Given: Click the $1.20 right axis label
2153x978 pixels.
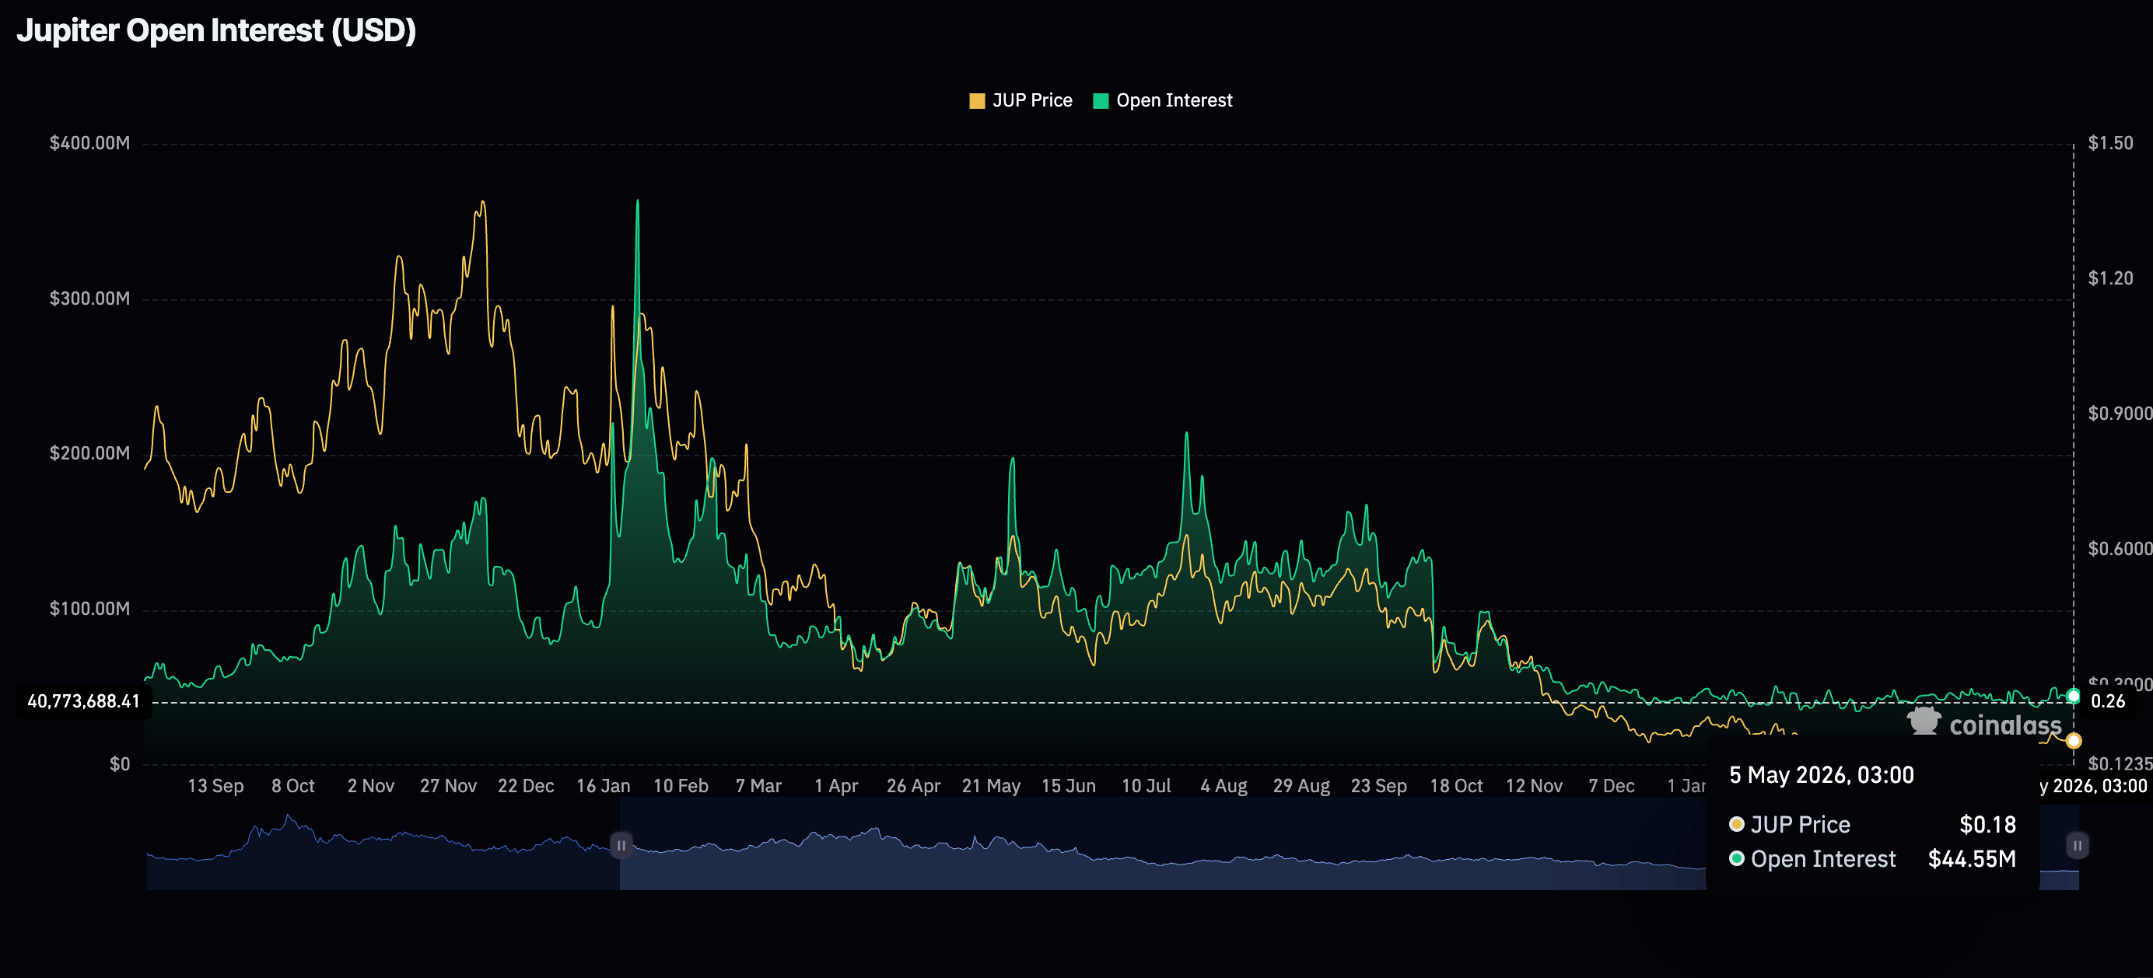Looking at the screenshot, I should [2110, 278].
